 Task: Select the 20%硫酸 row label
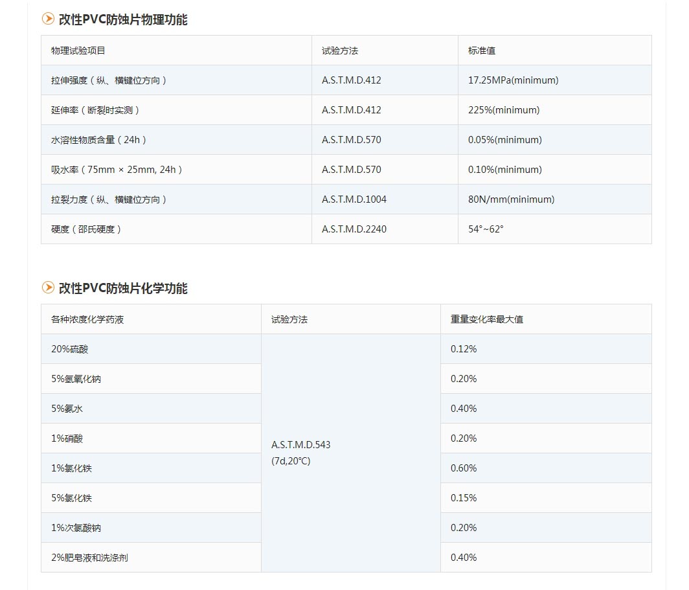tap(70, 349)
